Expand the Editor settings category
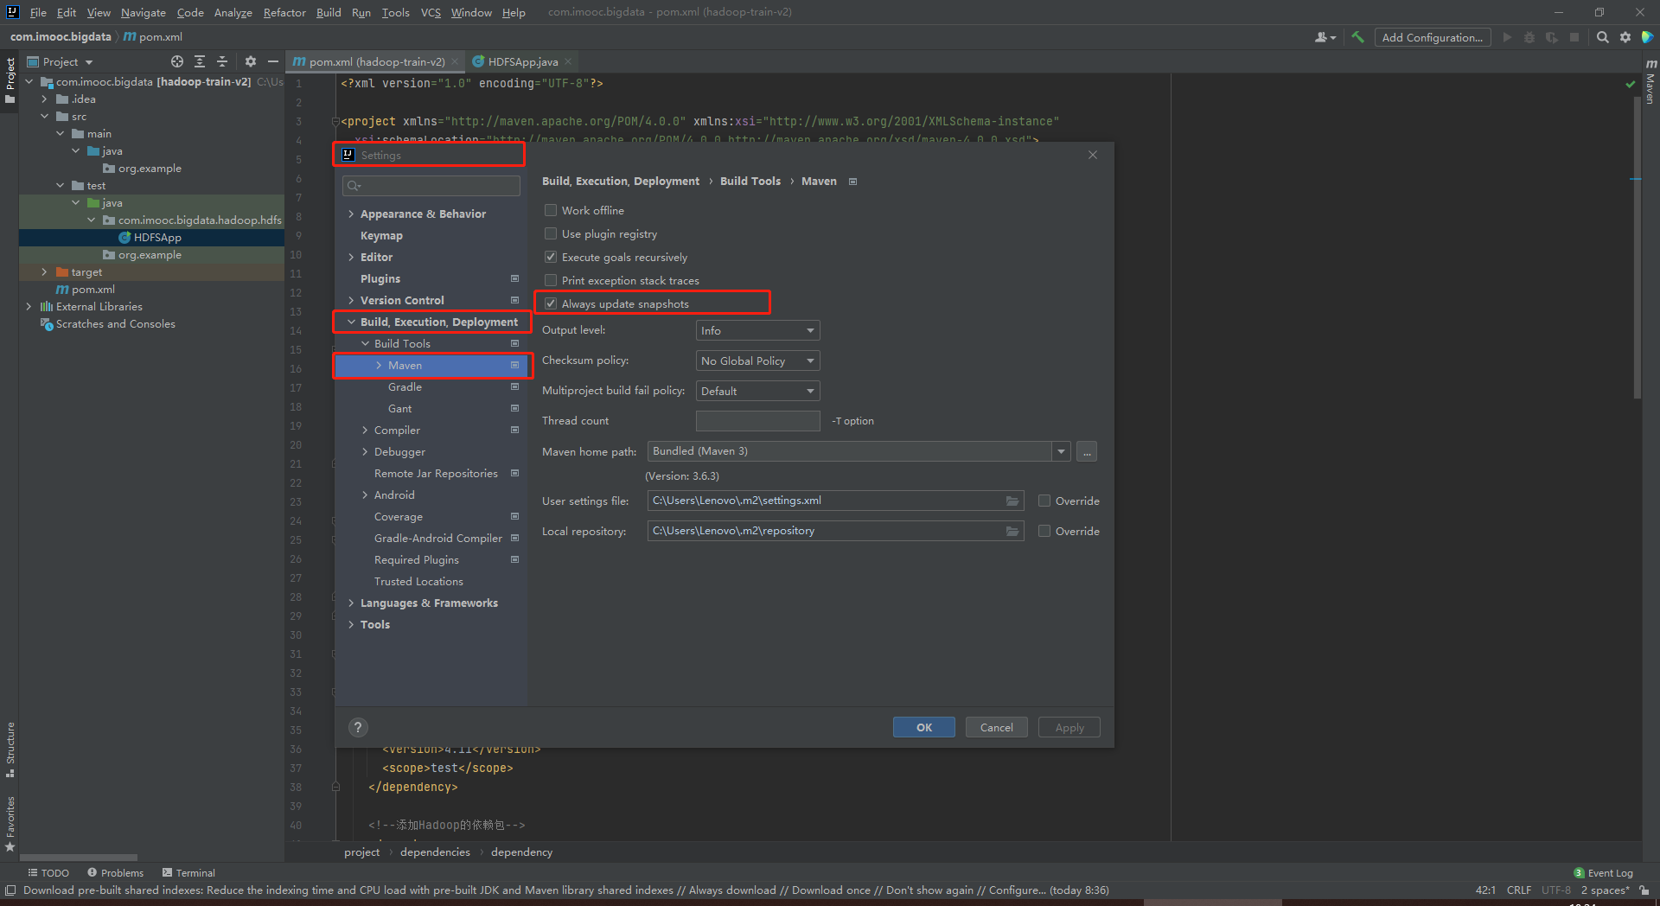Image resolution: width=1660 pixels, height=906 pixels. pos(351,257)
